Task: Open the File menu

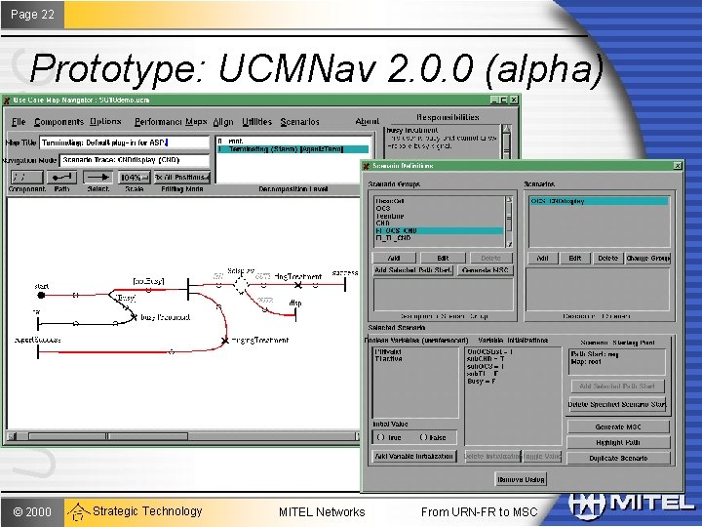Action: point(19,122)
